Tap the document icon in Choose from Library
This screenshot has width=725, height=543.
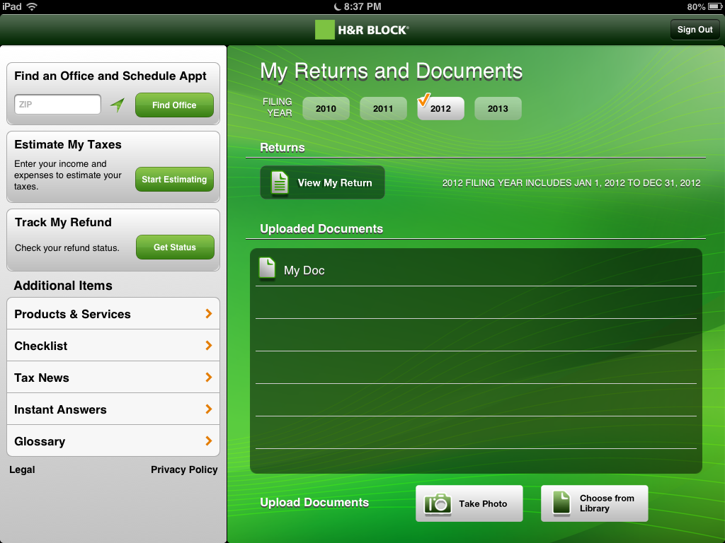click(561, 503)
